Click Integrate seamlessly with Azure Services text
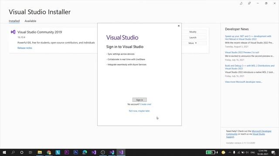This screenshot has height=156, width=279. click(x=127, y=65)
